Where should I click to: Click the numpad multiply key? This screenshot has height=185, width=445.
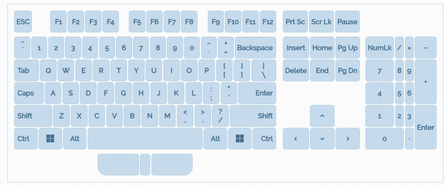(x=409, y=48)
